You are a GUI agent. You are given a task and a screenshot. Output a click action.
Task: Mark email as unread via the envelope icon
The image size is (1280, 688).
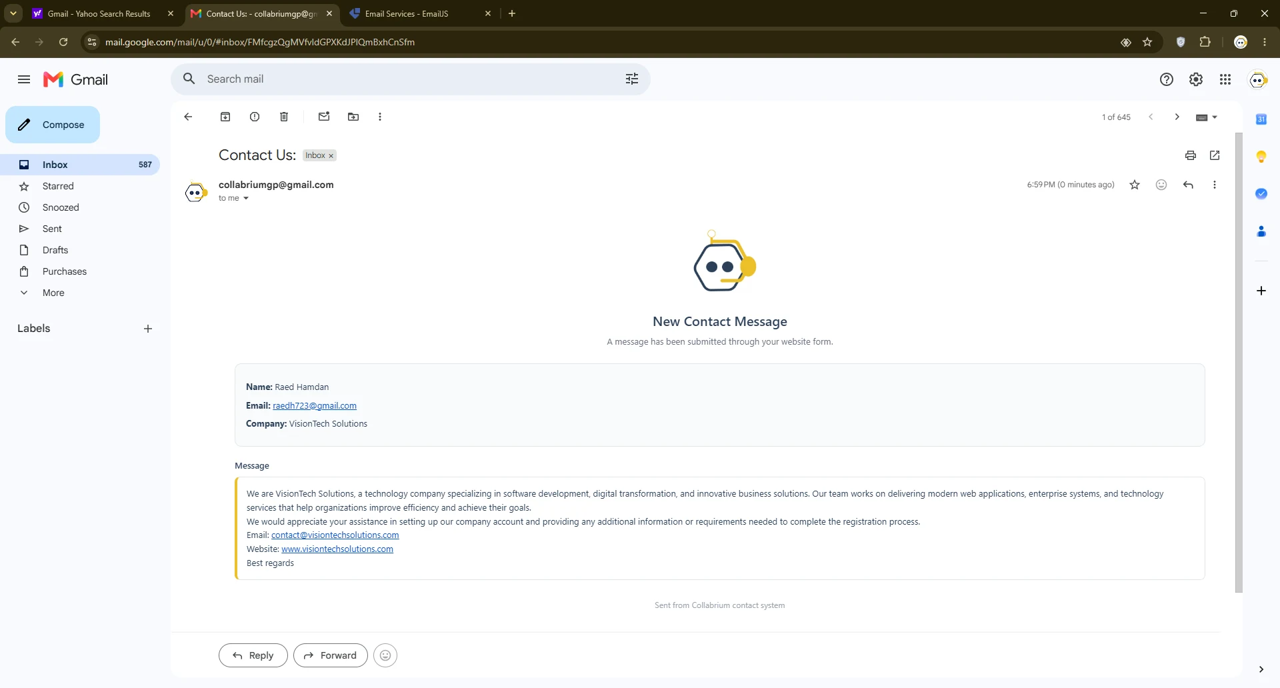[x=324, y=117]
